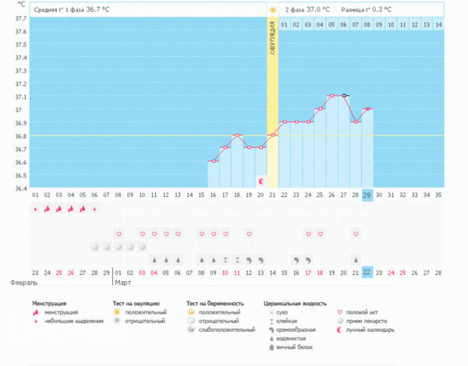Click the temperature point on cycle day 16
Viewport: 468px width, 366px height.
214,161
